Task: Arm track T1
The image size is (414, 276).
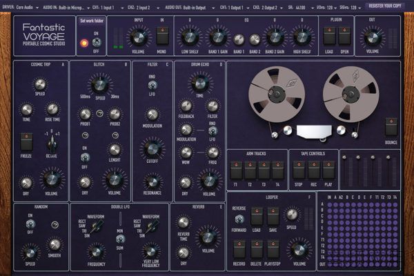Action: [x=236, y=170]
